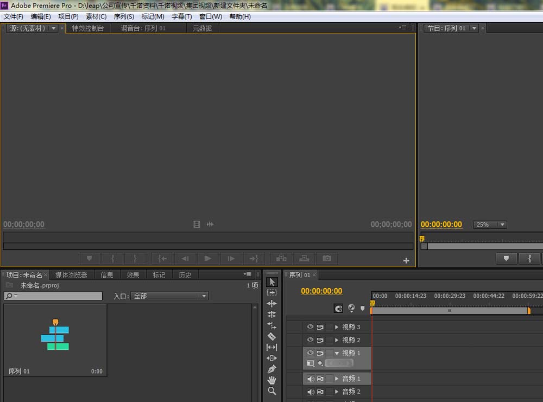Switch to the 效果 tab

[x=133, y=275]
